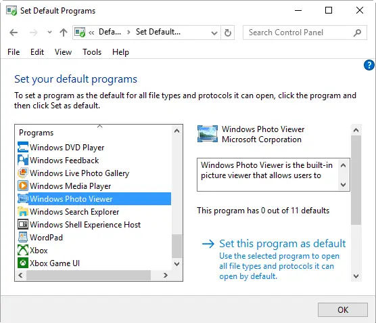Click the description box scroll down arrow
The height and width of the screenshot is (323, 376).
(343, 184)
